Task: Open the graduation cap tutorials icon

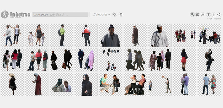Action: coord(203,14)
